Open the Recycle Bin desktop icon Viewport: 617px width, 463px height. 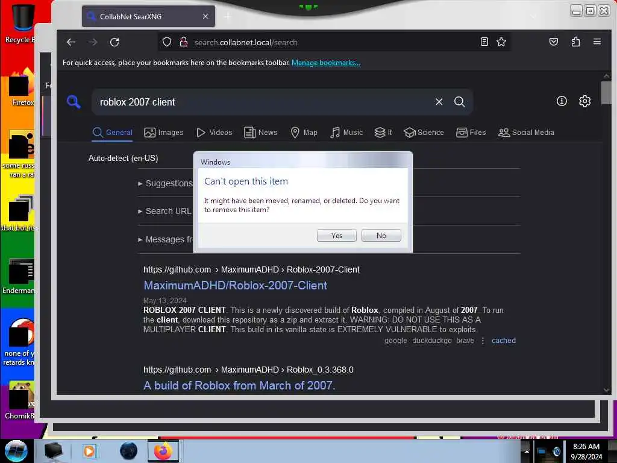(x=20, y=22)
